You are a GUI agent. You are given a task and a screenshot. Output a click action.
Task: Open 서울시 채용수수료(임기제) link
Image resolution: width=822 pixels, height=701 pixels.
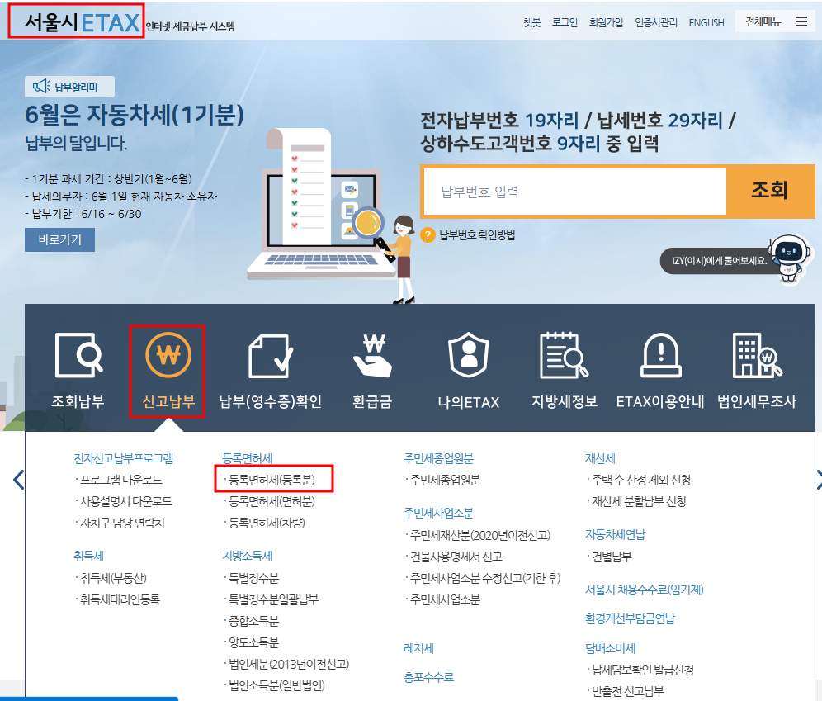pyautogui.click(x=645, y=590)
